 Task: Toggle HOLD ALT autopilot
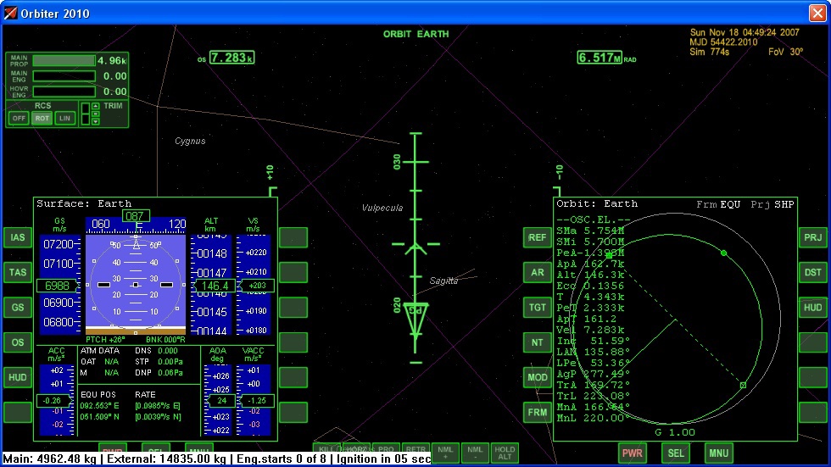click(x=505, y=453)
